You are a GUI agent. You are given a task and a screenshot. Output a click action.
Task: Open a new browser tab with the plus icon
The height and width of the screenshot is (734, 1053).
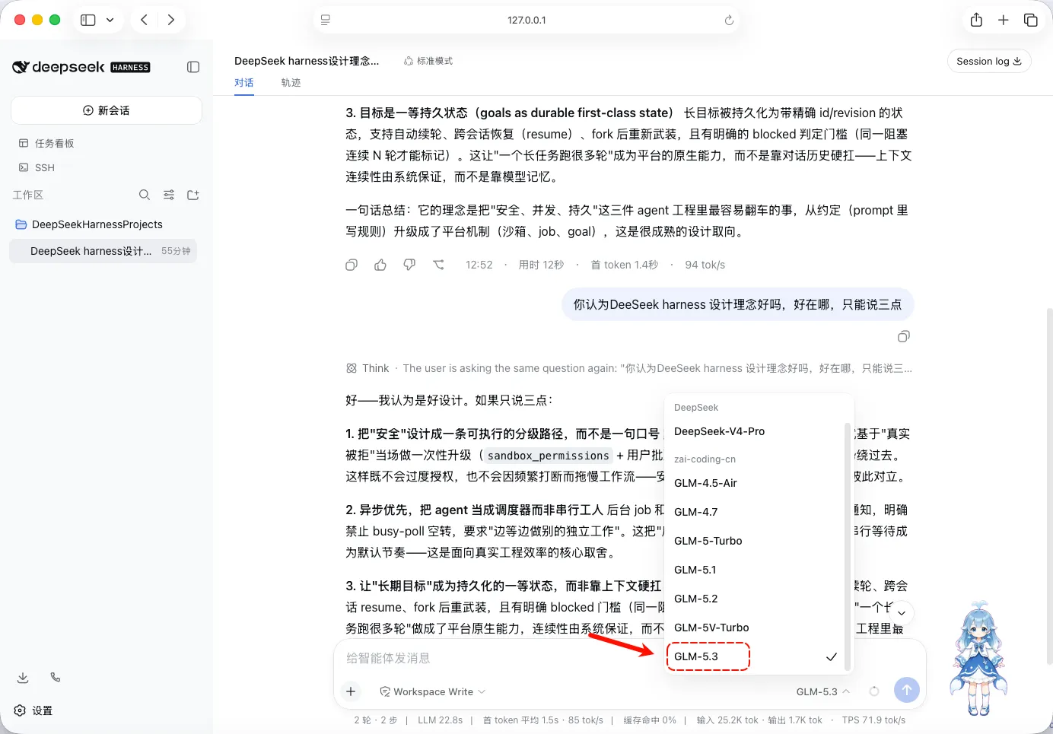coord(1004,20)
